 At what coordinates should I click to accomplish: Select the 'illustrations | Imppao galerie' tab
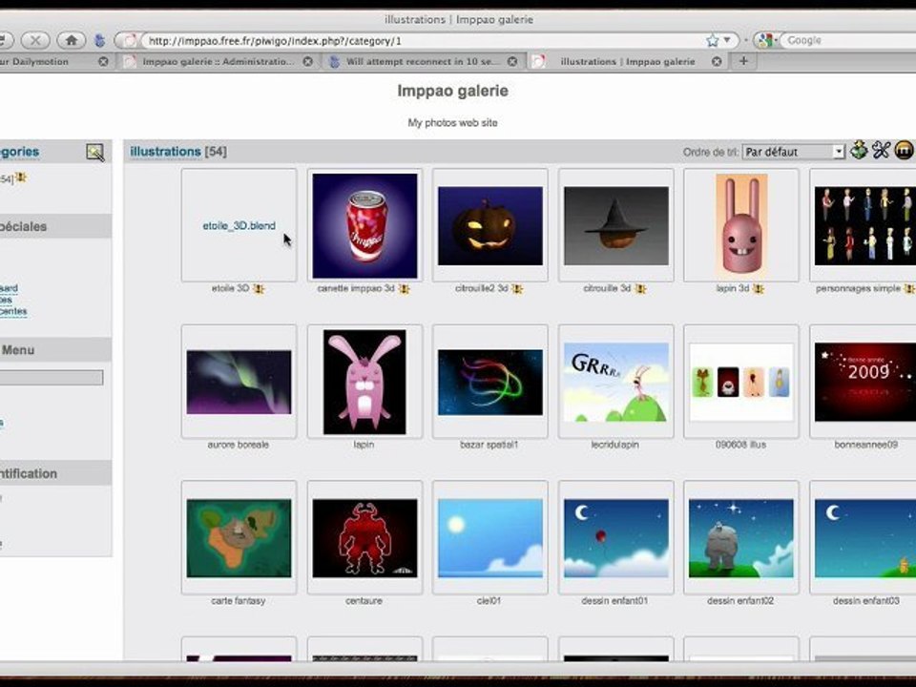pyautogui.click(x=628, y=61)
